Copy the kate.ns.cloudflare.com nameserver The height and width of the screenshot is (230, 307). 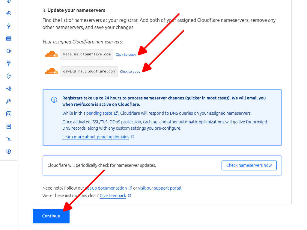126,55
